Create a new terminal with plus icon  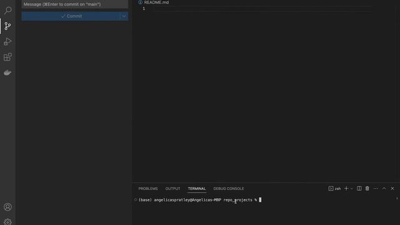tap(346, 188)
